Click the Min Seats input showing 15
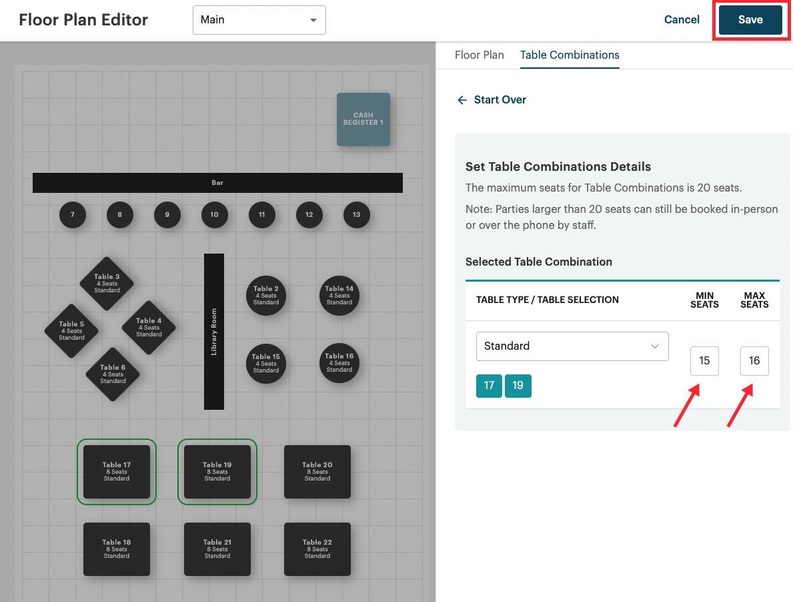793x602 pixels. click(x=704, y=360)
